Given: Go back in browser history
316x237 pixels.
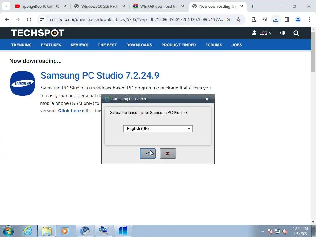Looking at the screenshot, I should (7, 19).
